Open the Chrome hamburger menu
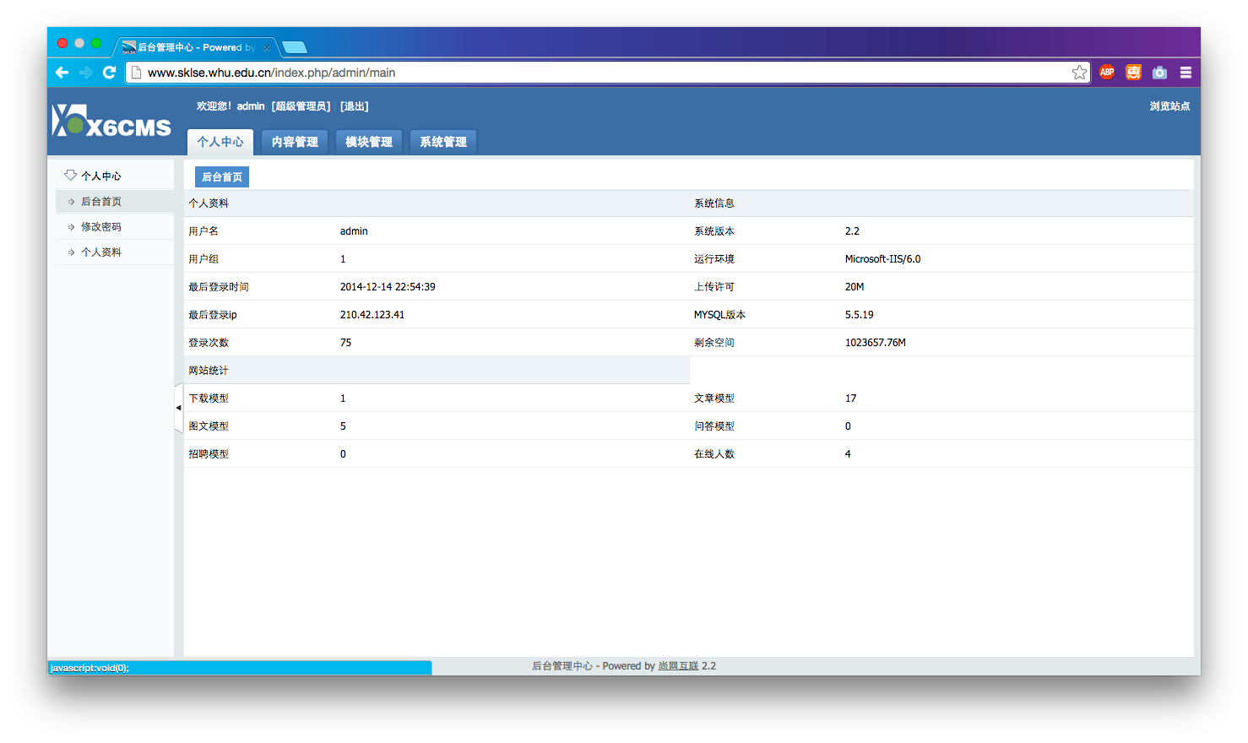 pos(1186,73)
